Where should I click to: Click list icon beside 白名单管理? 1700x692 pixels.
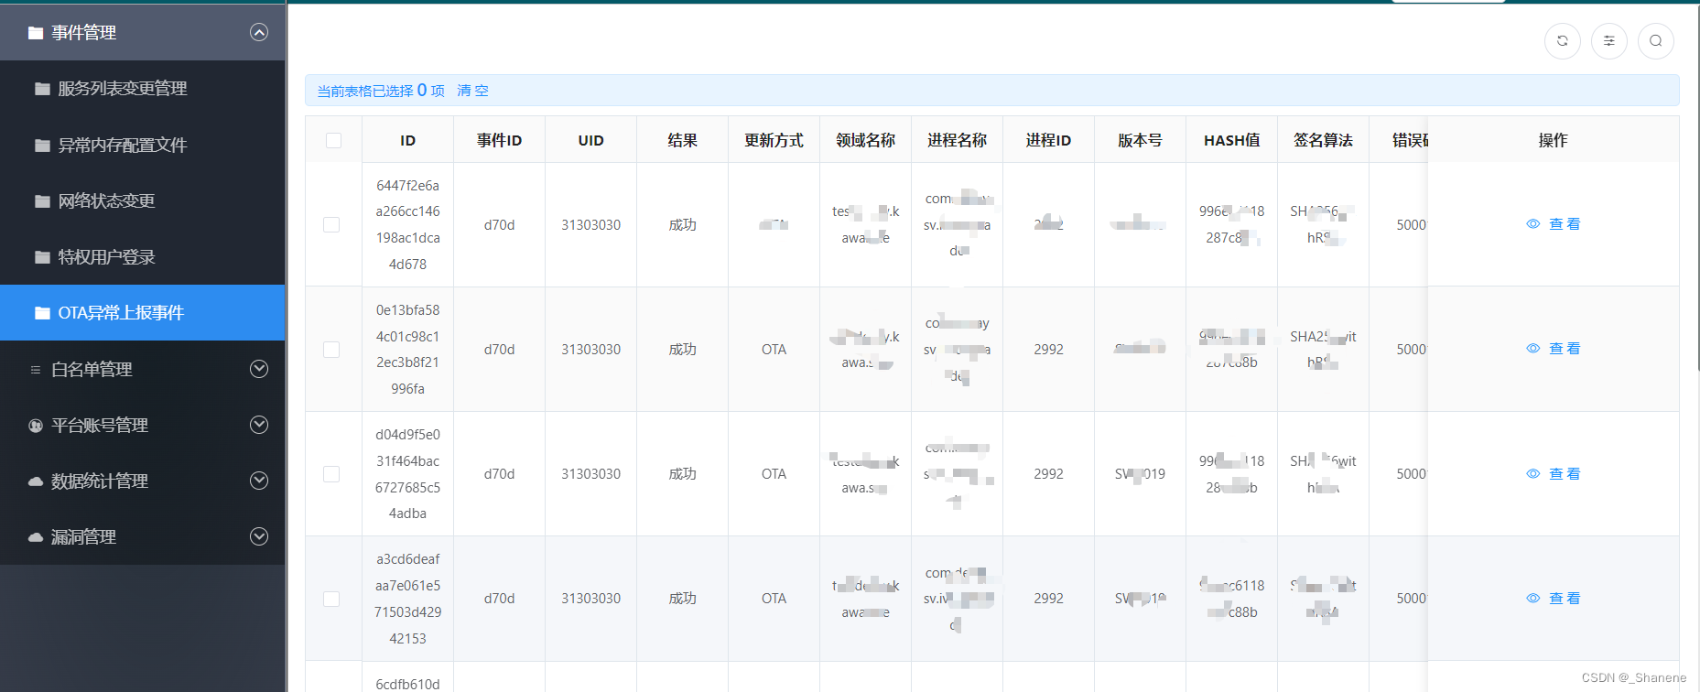coord(36,370)
